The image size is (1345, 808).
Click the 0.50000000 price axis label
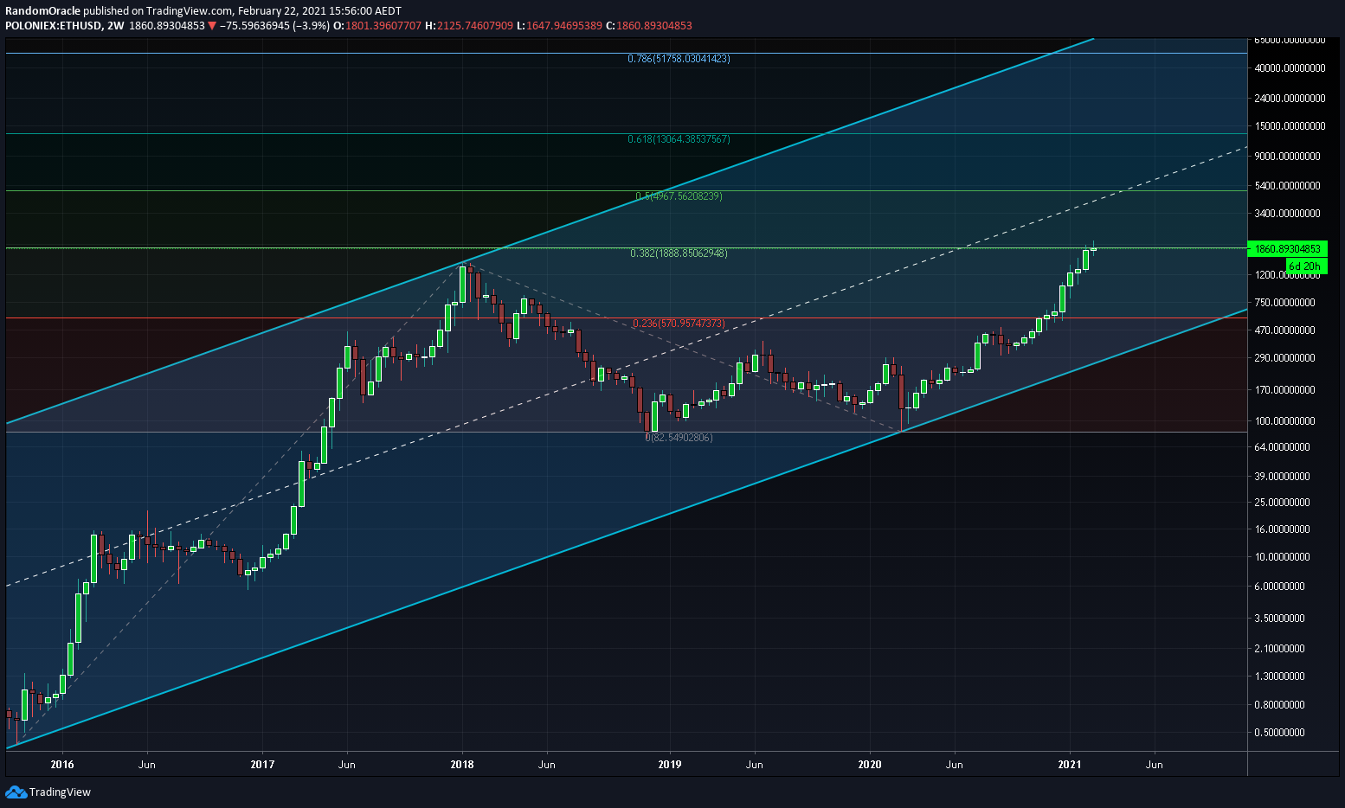(1279, 733)
